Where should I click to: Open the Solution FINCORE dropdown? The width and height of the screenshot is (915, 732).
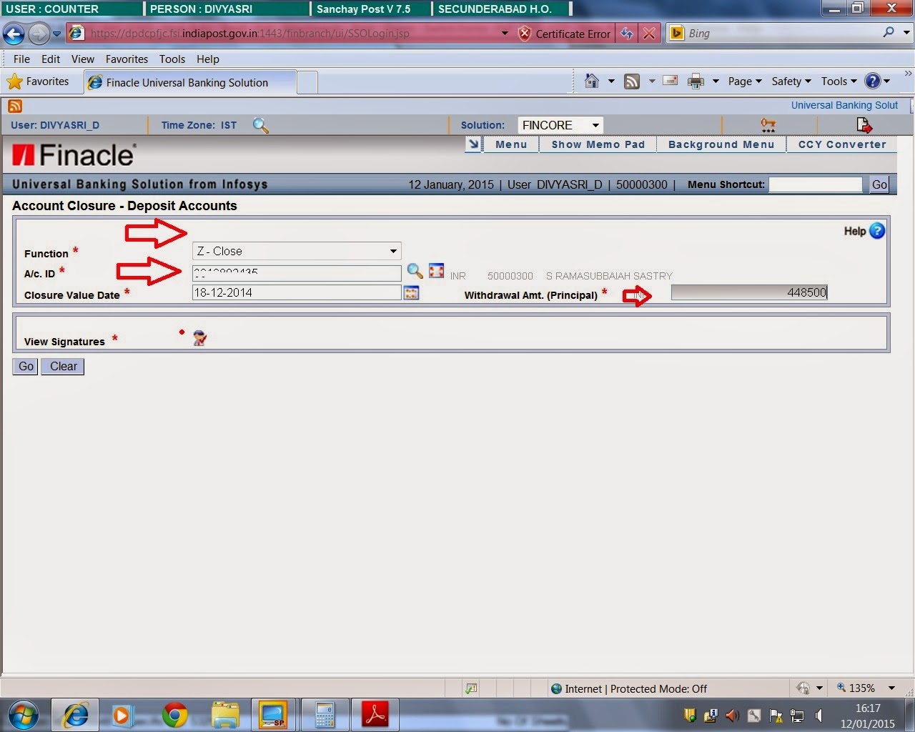pos(560,125)
